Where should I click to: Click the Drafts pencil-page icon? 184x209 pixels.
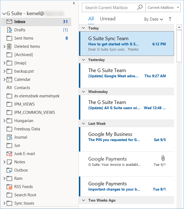click(9, 30)
